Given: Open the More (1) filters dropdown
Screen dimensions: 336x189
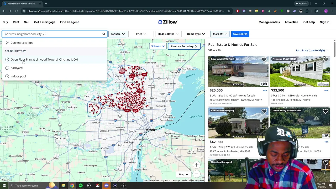Looking at the screenshot, I should [220, 34].
